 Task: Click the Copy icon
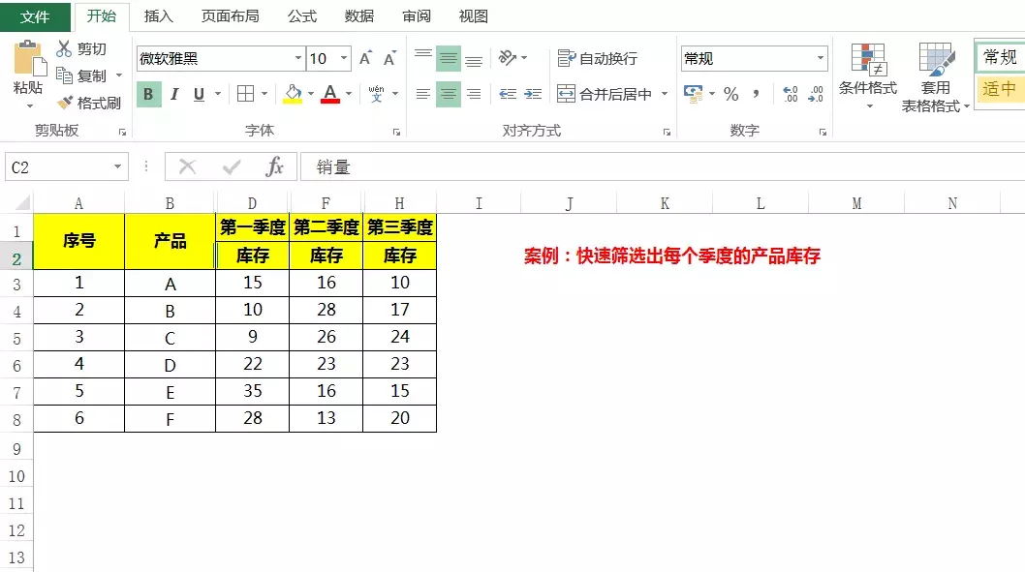pyautogui.click(x=64, y=75)
